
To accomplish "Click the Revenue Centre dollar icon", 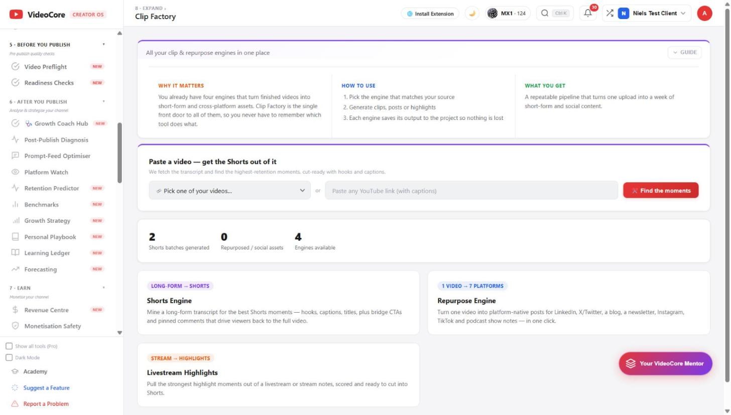I will coord(16,310).
